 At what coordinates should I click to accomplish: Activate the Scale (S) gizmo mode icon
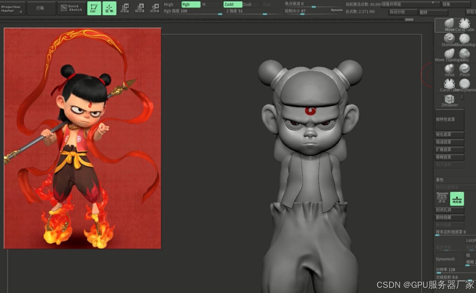140,8
